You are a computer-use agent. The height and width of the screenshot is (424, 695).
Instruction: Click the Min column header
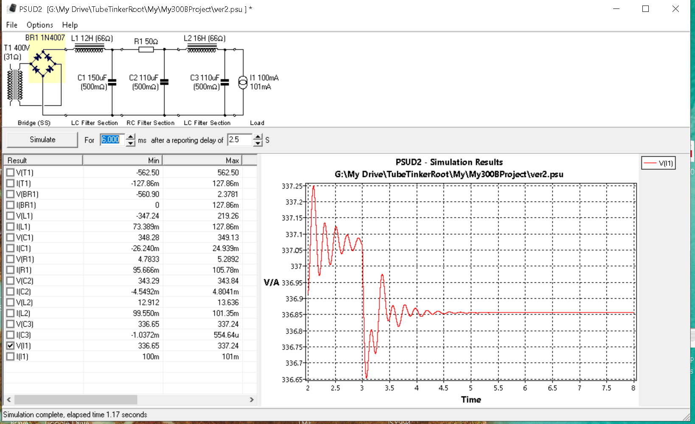[123, 160]
